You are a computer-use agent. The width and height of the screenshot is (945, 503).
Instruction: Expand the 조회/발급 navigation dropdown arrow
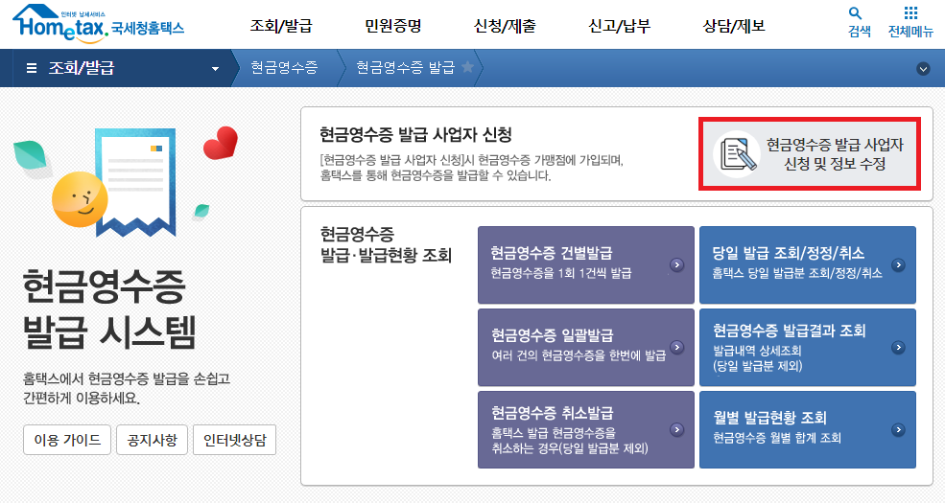pyautogui.click(x=215, y=69)
